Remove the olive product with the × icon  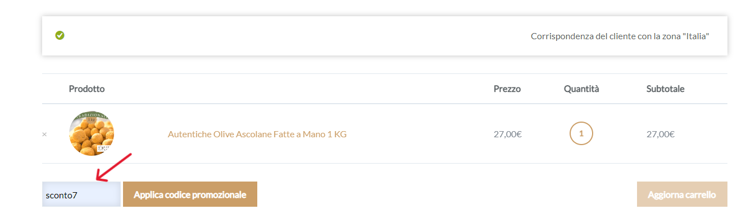click(x=44, y=134)
